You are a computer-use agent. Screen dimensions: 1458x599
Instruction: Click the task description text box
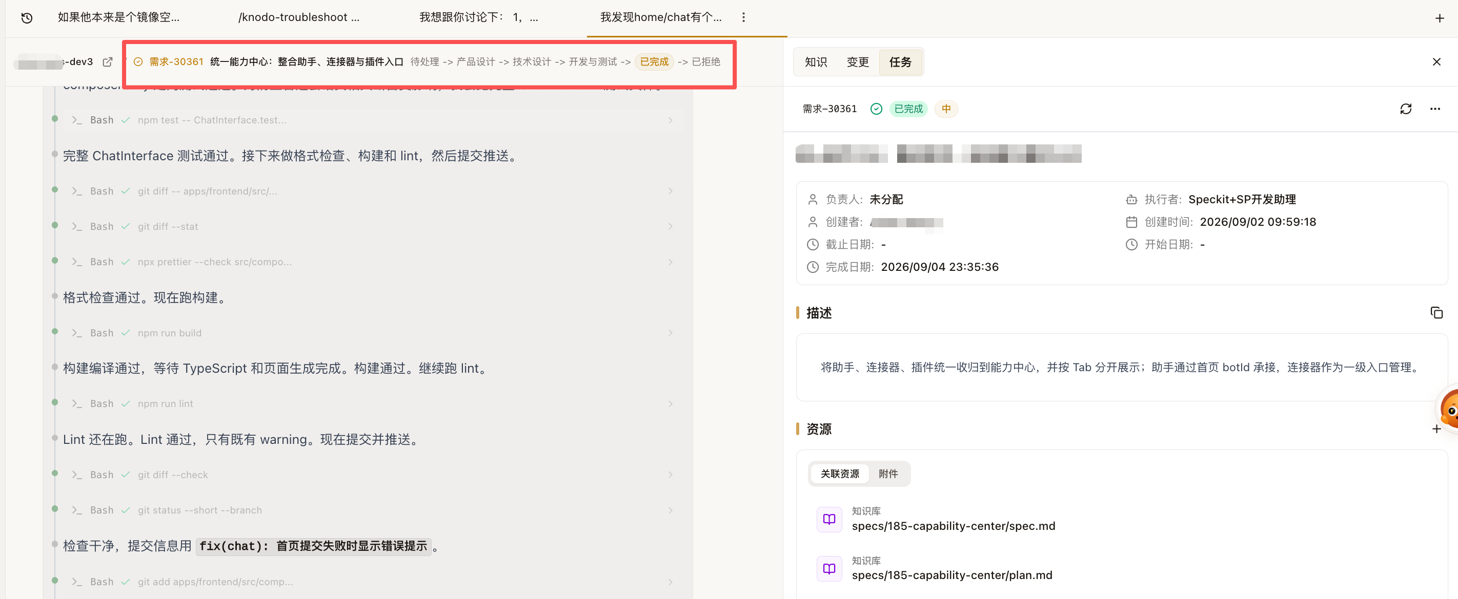(x=1121, y=367)
